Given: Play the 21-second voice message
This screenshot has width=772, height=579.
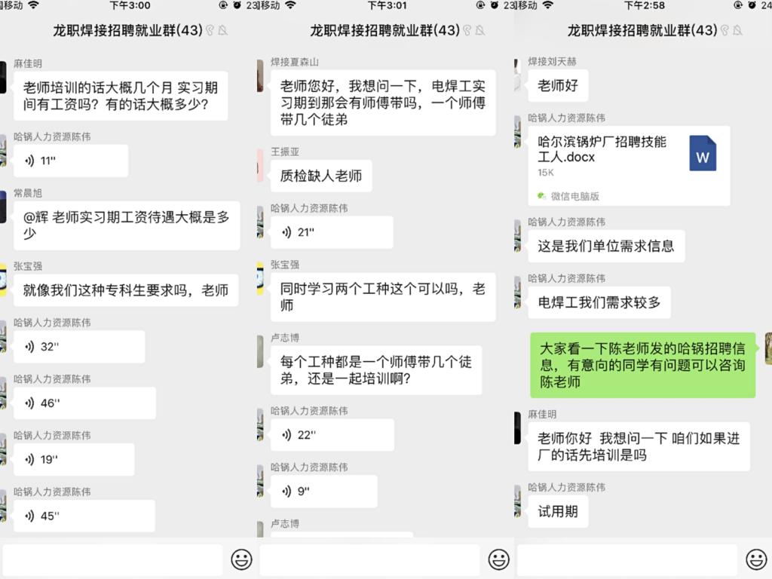Looking at the screenshot, I should pyautogui.click(x=331, y=232).
